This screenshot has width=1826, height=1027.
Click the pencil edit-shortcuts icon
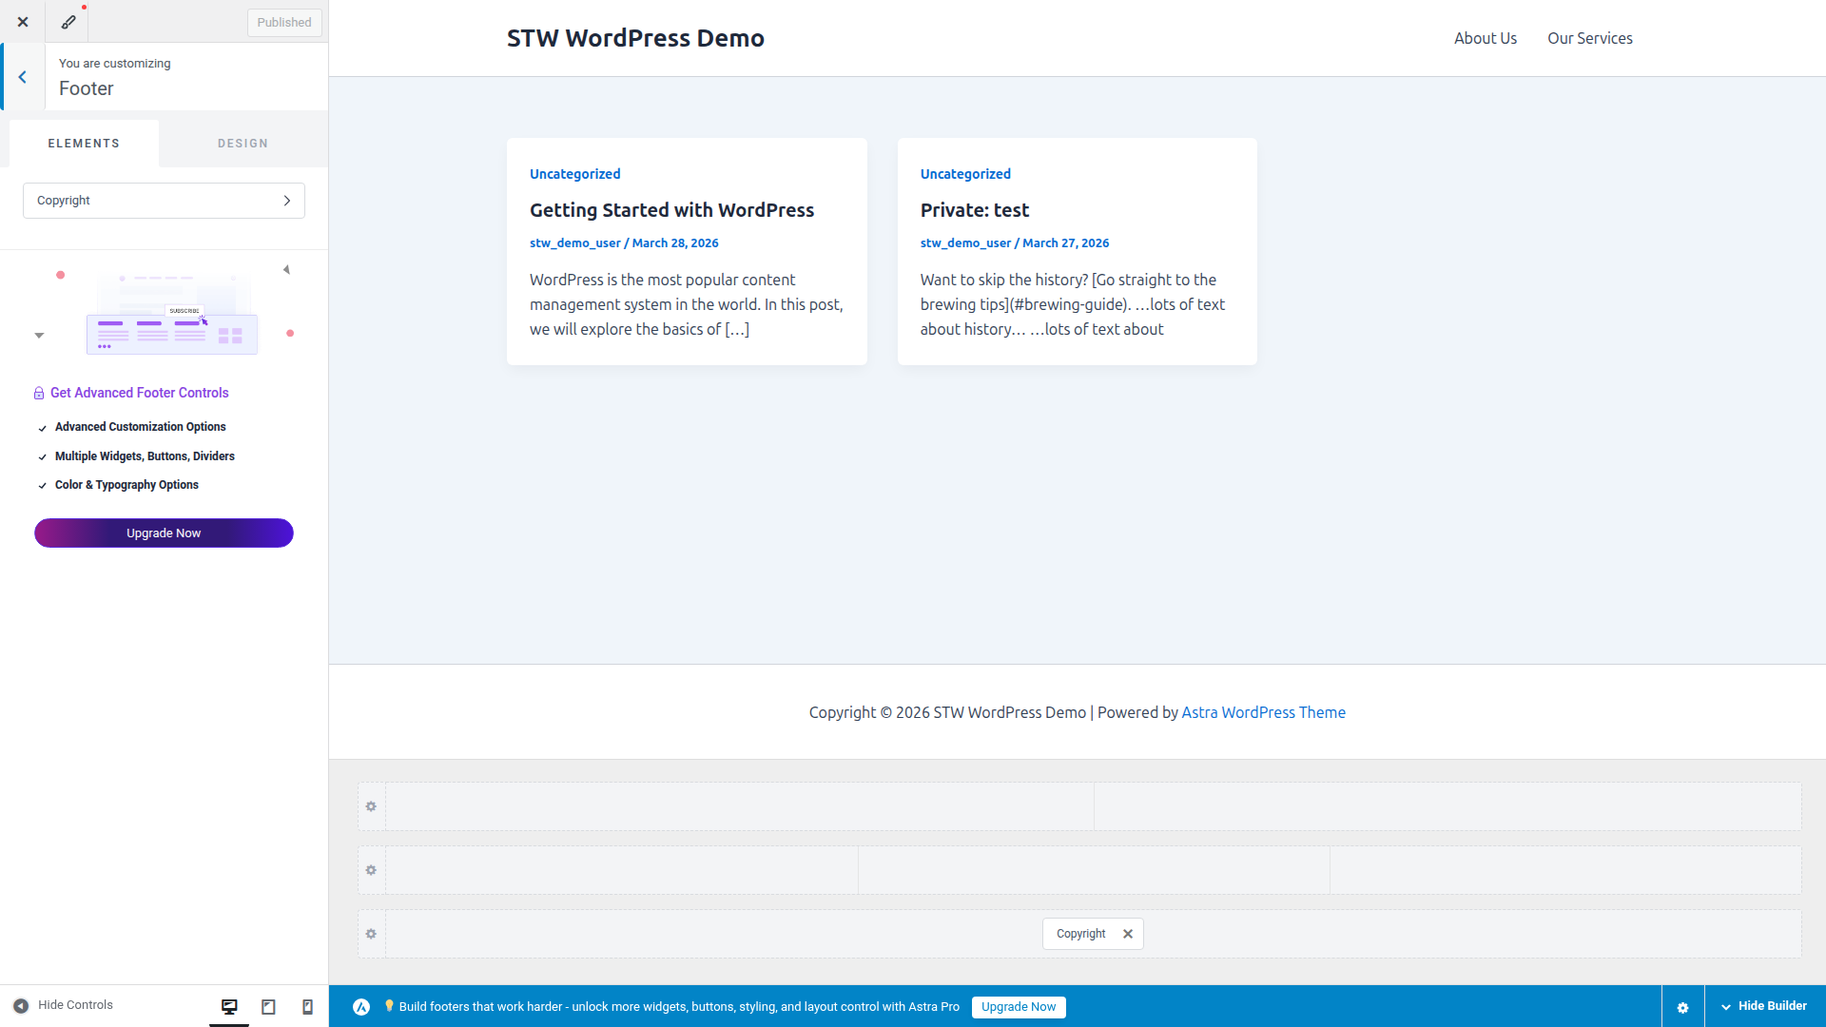[x=68, y=22]
